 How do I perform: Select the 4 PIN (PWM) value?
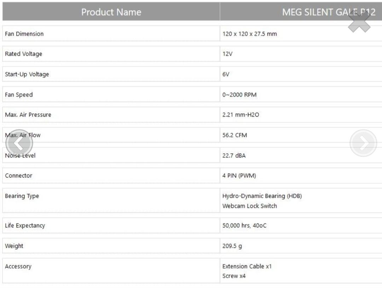point(239,176)
